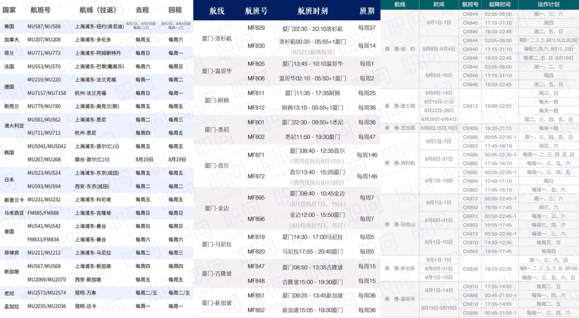Screen dimensions: 579x318
Task: Click time cell 12:40-11:10
Action: pyautogui.click(x=498, y=181)
